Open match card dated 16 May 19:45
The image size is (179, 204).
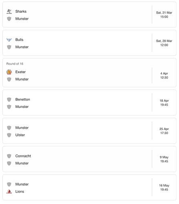coord(89,187)
